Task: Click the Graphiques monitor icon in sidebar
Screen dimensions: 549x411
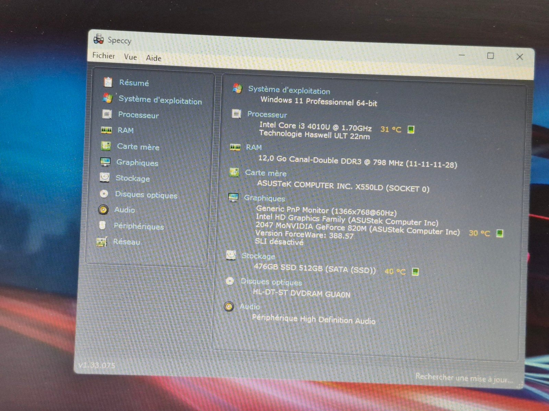Action: (105, 162)
